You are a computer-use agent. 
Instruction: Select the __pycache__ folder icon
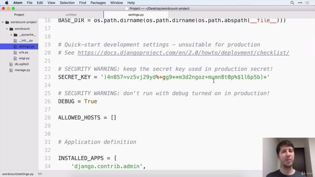click(x=15, y=35)
